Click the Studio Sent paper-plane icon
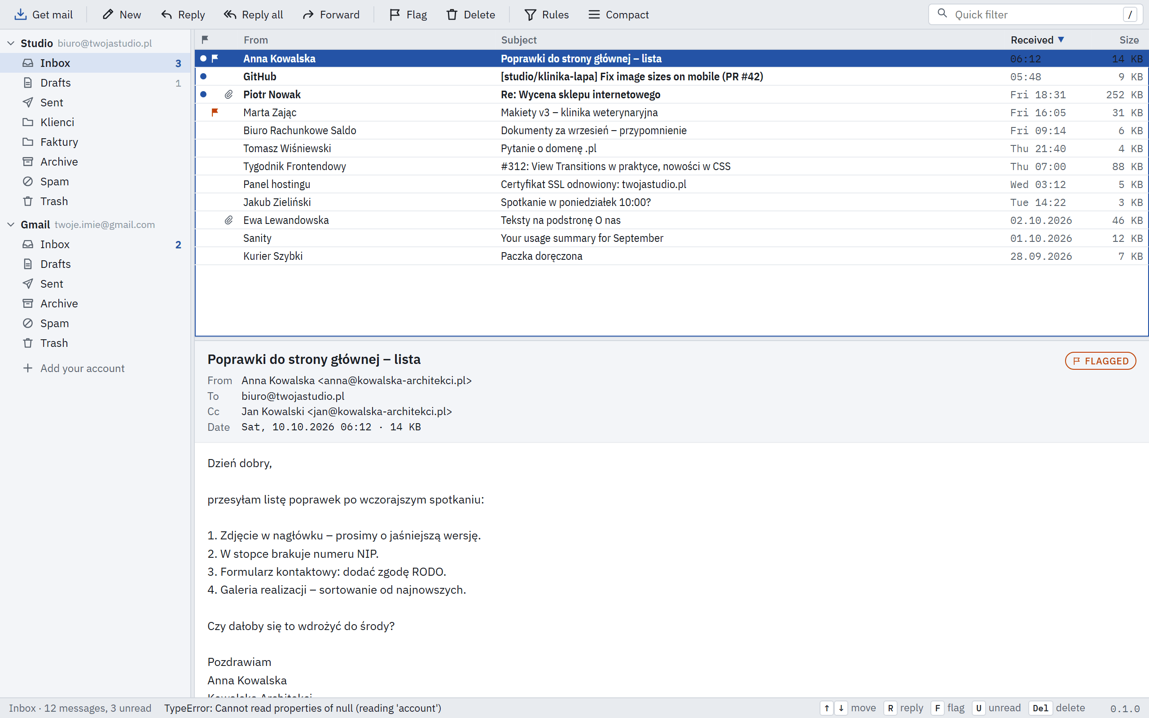Screen dimensions: 1149x718 pyautogui.click(x=28, y=103)
